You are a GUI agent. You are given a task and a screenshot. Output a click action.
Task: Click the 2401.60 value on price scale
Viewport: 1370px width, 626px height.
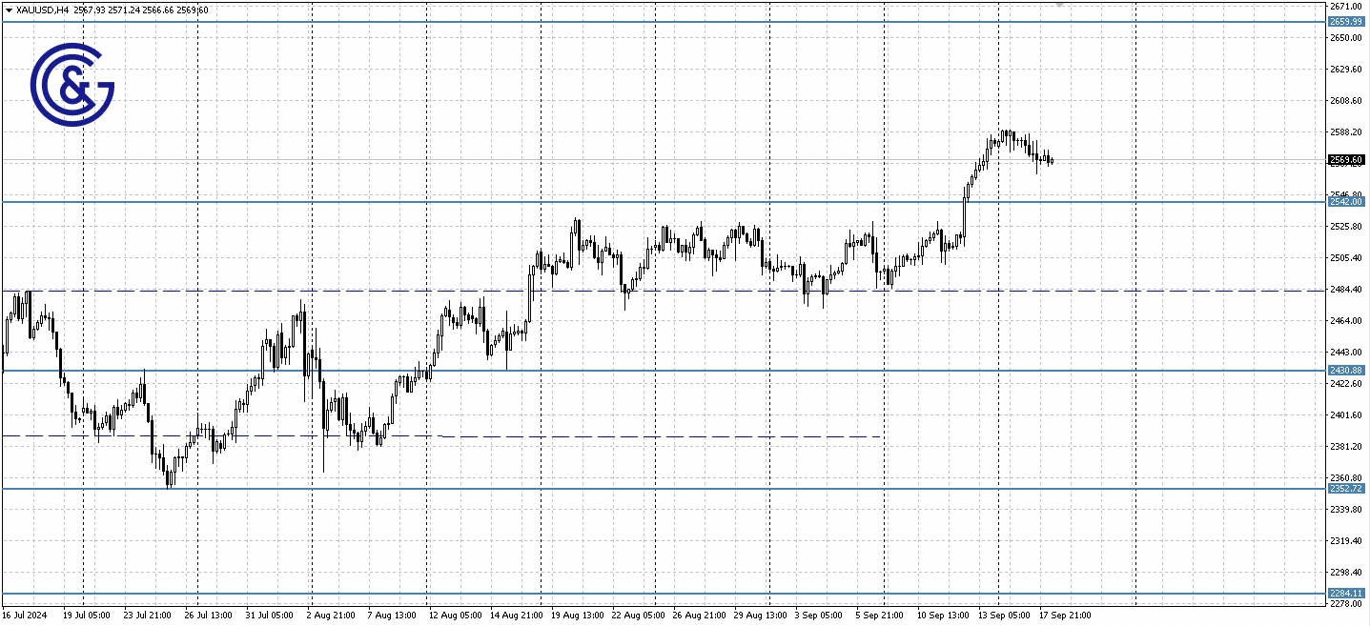coord(1345,415)
